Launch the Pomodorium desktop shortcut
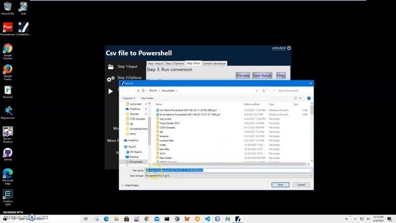The height and width of the screenshot is (223, 396). click(7, 29)
